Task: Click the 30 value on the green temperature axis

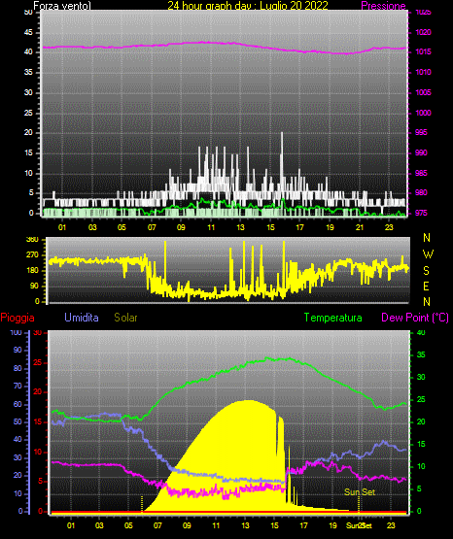Action: click(421, 377)
